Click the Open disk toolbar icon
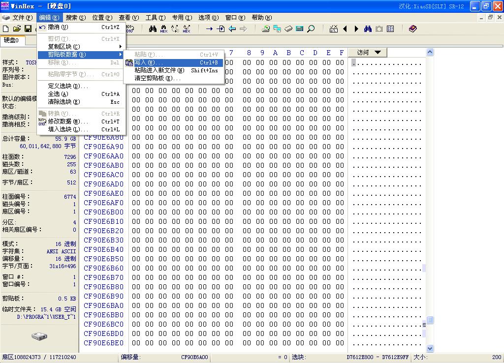Viewport: 504px width, 363px height. click(266, 29)
